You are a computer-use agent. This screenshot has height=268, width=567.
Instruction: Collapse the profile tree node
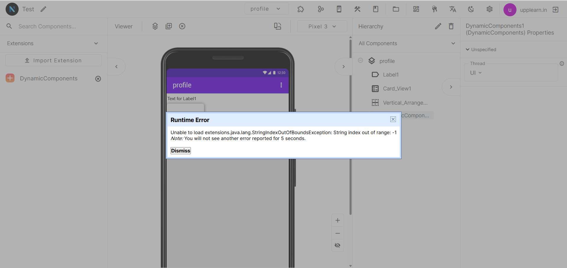point(360,60)
